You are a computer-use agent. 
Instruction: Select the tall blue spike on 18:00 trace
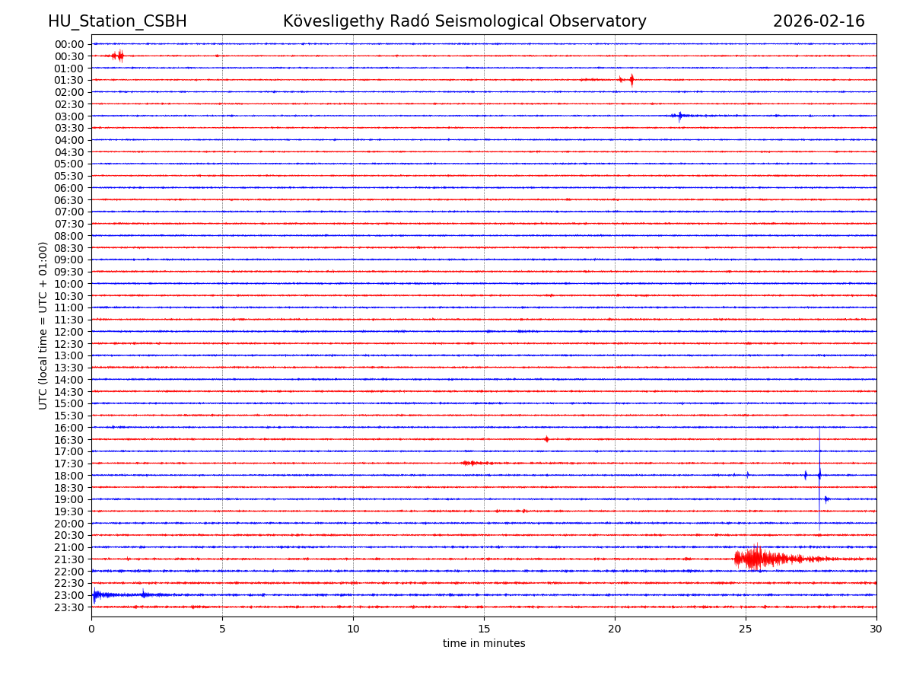819,475
